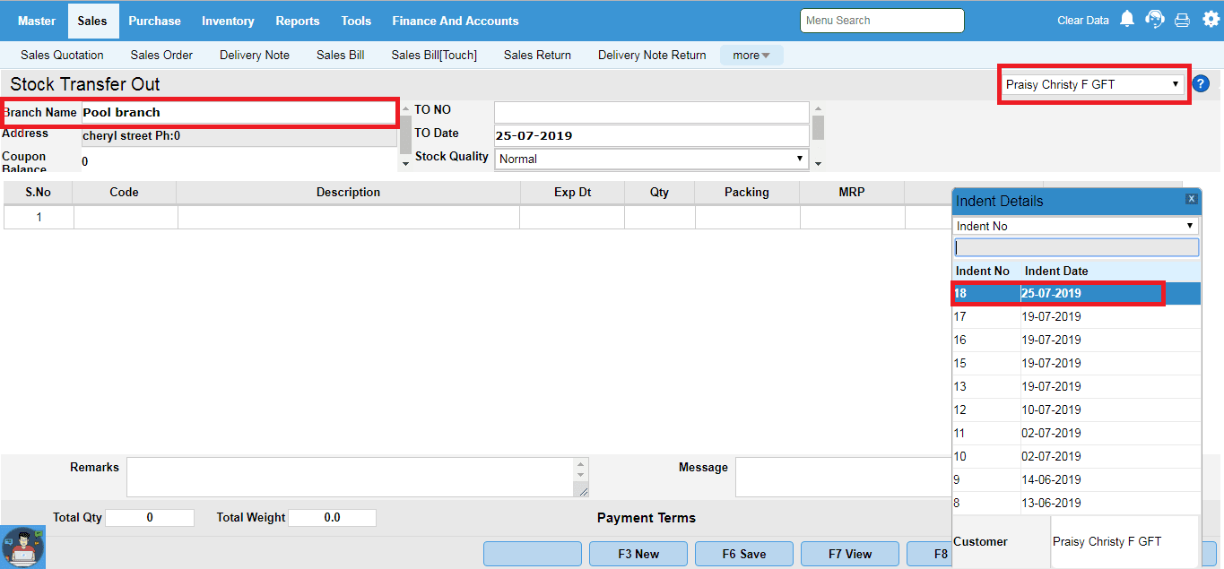Open the Inventory menu
This screenshot has height=569, width=1224.
coord(228,21)
